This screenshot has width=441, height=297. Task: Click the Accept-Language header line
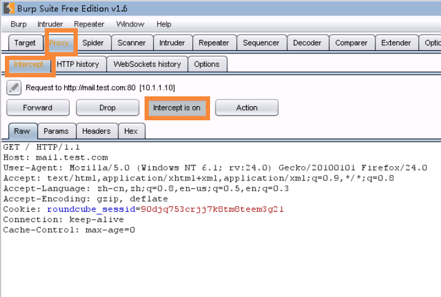[x=146, y=188]
